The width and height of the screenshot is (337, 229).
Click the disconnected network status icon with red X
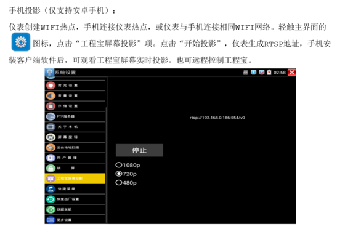[262, 73]
